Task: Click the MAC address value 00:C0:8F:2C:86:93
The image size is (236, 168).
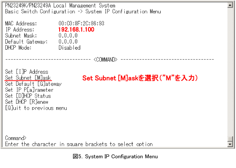Action: coord(81,23)
